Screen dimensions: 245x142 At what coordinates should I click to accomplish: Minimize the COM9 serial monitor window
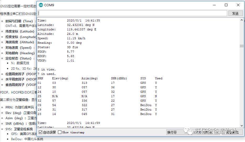click(214, 5)
